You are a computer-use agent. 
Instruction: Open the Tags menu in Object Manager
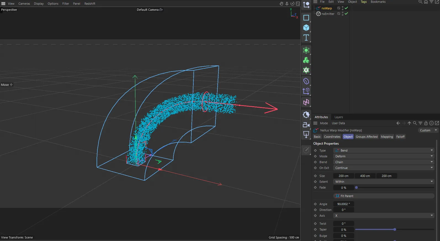coord(364,2)
